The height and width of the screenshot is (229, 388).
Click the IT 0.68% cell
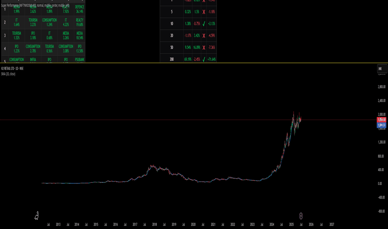50,35
